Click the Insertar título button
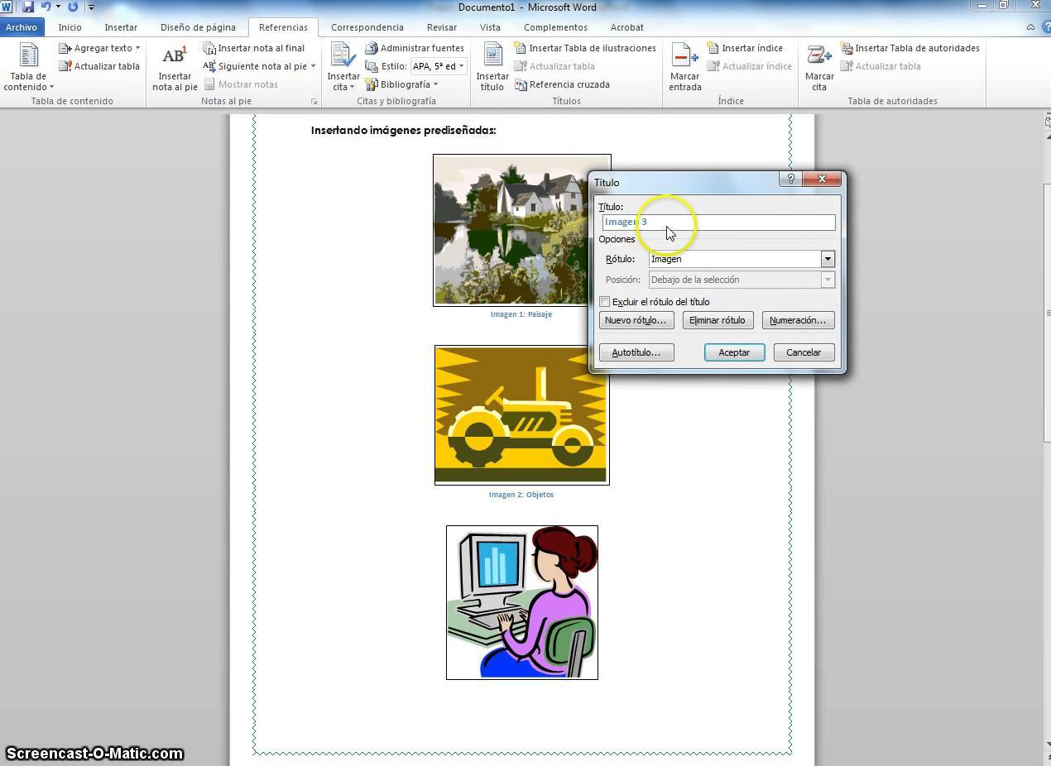 [492, 67]
